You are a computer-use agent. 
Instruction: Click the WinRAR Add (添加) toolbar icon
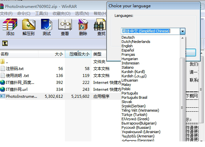coord(10,24)
